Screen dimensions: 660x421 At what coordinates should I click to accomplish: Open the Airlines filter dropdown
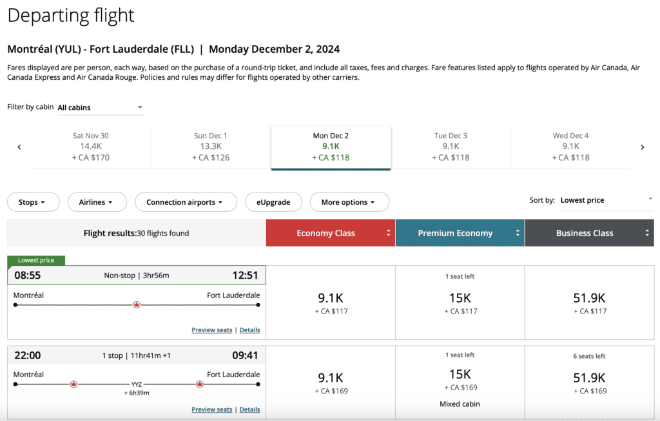coord(95,202)
